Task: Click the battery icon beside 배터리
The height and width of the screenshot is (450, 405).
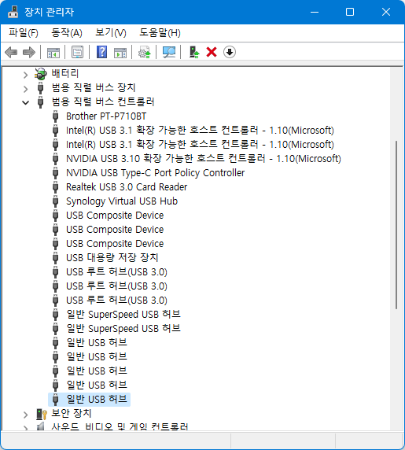Action: point(40,74)
